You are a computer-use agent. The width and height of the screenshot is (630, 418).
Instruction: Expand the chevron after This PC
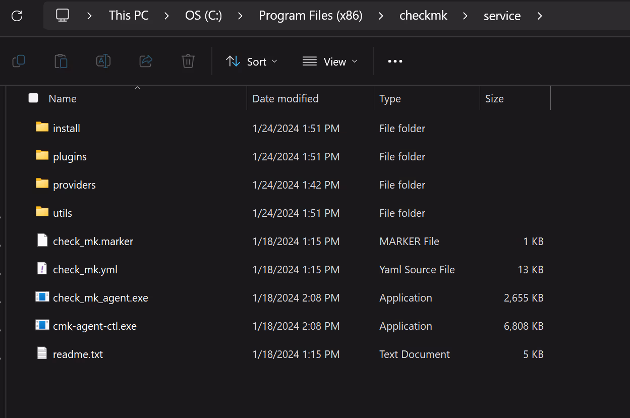166,16
